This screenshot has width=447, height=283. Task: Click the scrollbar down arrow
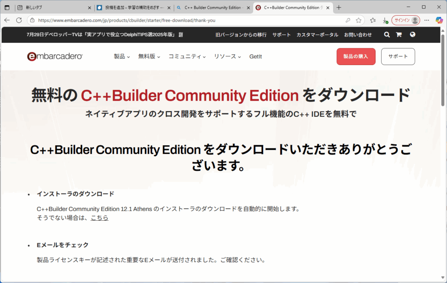[x=443, y=277]
